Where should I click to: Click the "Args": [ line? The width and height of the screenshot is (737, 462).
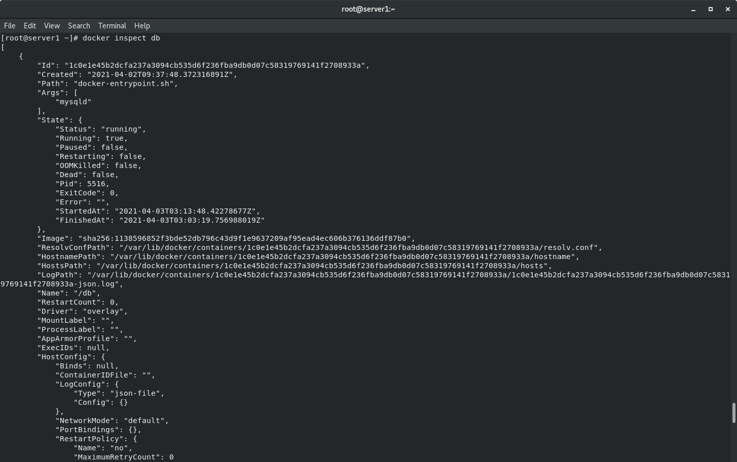pyautogui.click(x=57, y=93)
